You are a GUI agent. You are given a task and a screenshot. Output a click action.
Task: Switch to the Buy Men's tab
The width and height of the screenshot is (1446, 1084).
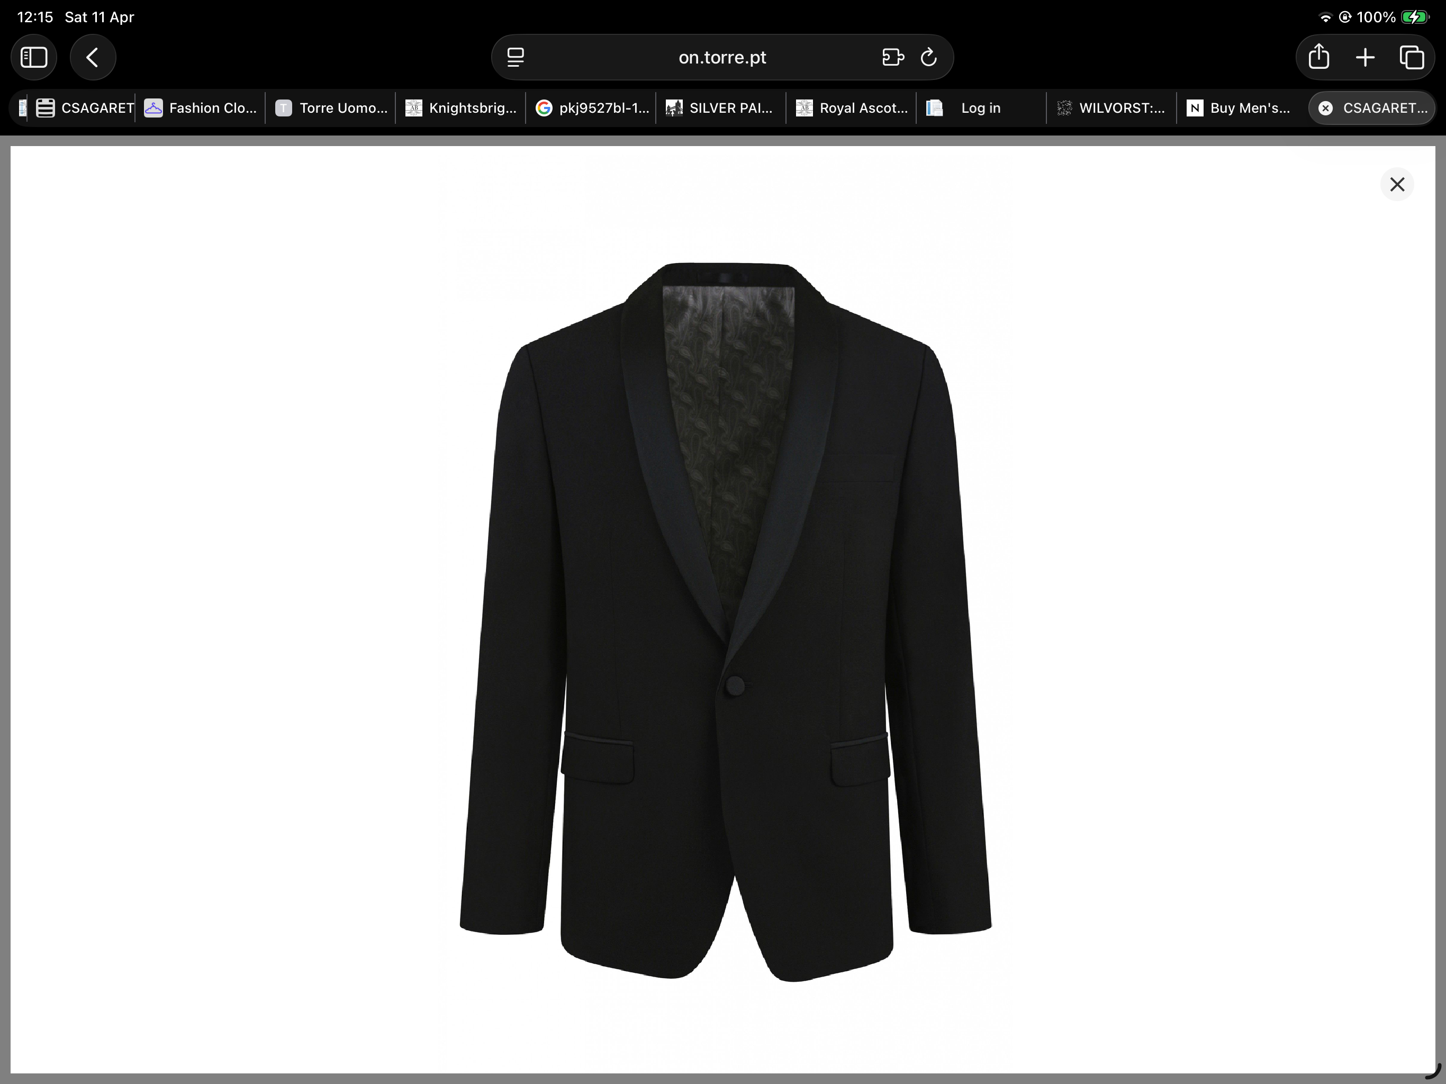1240,108
